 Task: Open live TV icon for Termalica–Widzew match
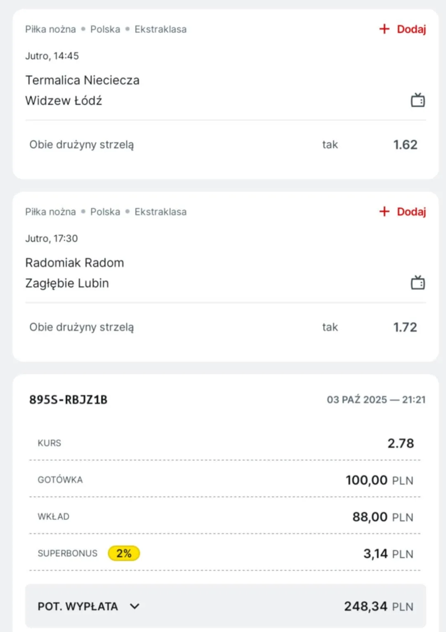click(x=418, y=100)
